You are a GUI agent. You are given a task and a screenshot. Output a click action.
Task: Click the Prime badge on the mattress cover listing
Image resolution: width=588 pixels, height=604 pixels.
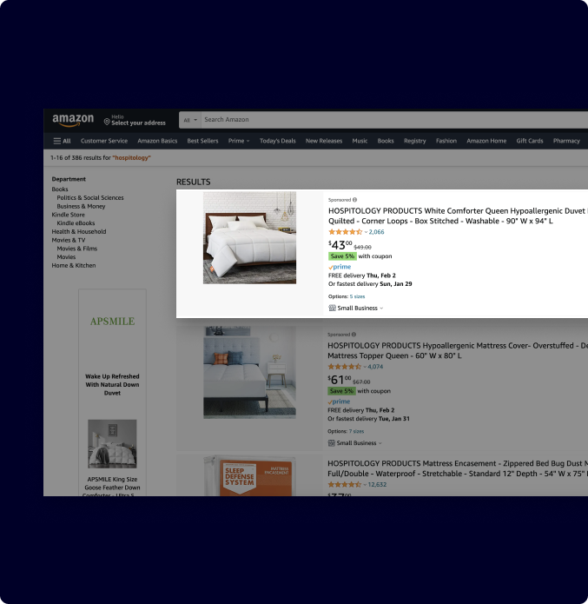(339, 402)
